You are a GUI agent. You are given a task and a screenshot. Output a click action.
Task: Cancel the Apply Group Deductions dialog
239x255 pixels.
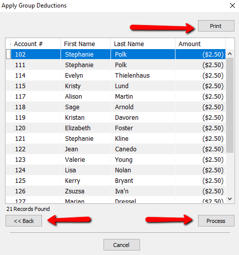(x=121, y=245)
